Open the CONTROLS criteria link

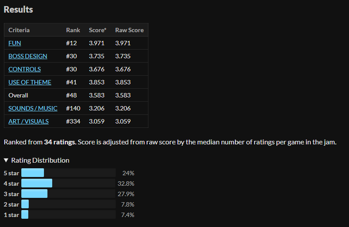pyautogui.click(x=24, y=69)
